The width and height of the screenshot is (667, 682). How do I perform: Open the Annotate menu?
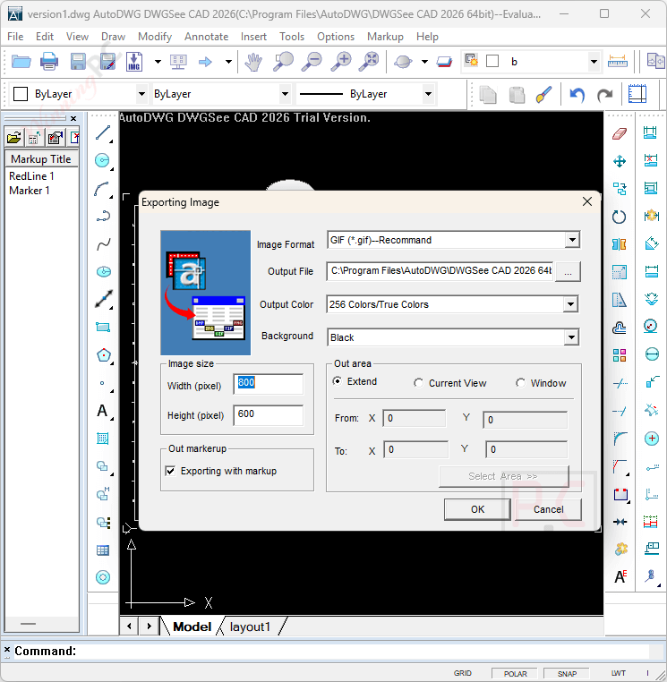point(206,37)
